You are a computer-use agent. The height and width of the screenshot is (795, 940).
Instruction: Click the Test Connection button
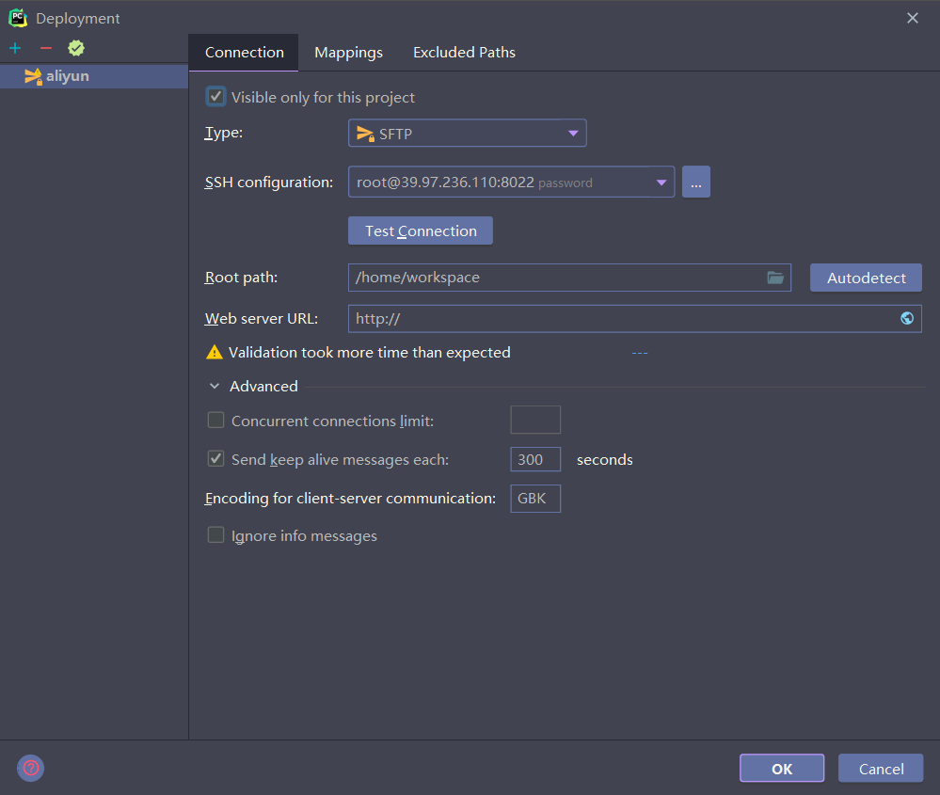(x=421, y=231)
